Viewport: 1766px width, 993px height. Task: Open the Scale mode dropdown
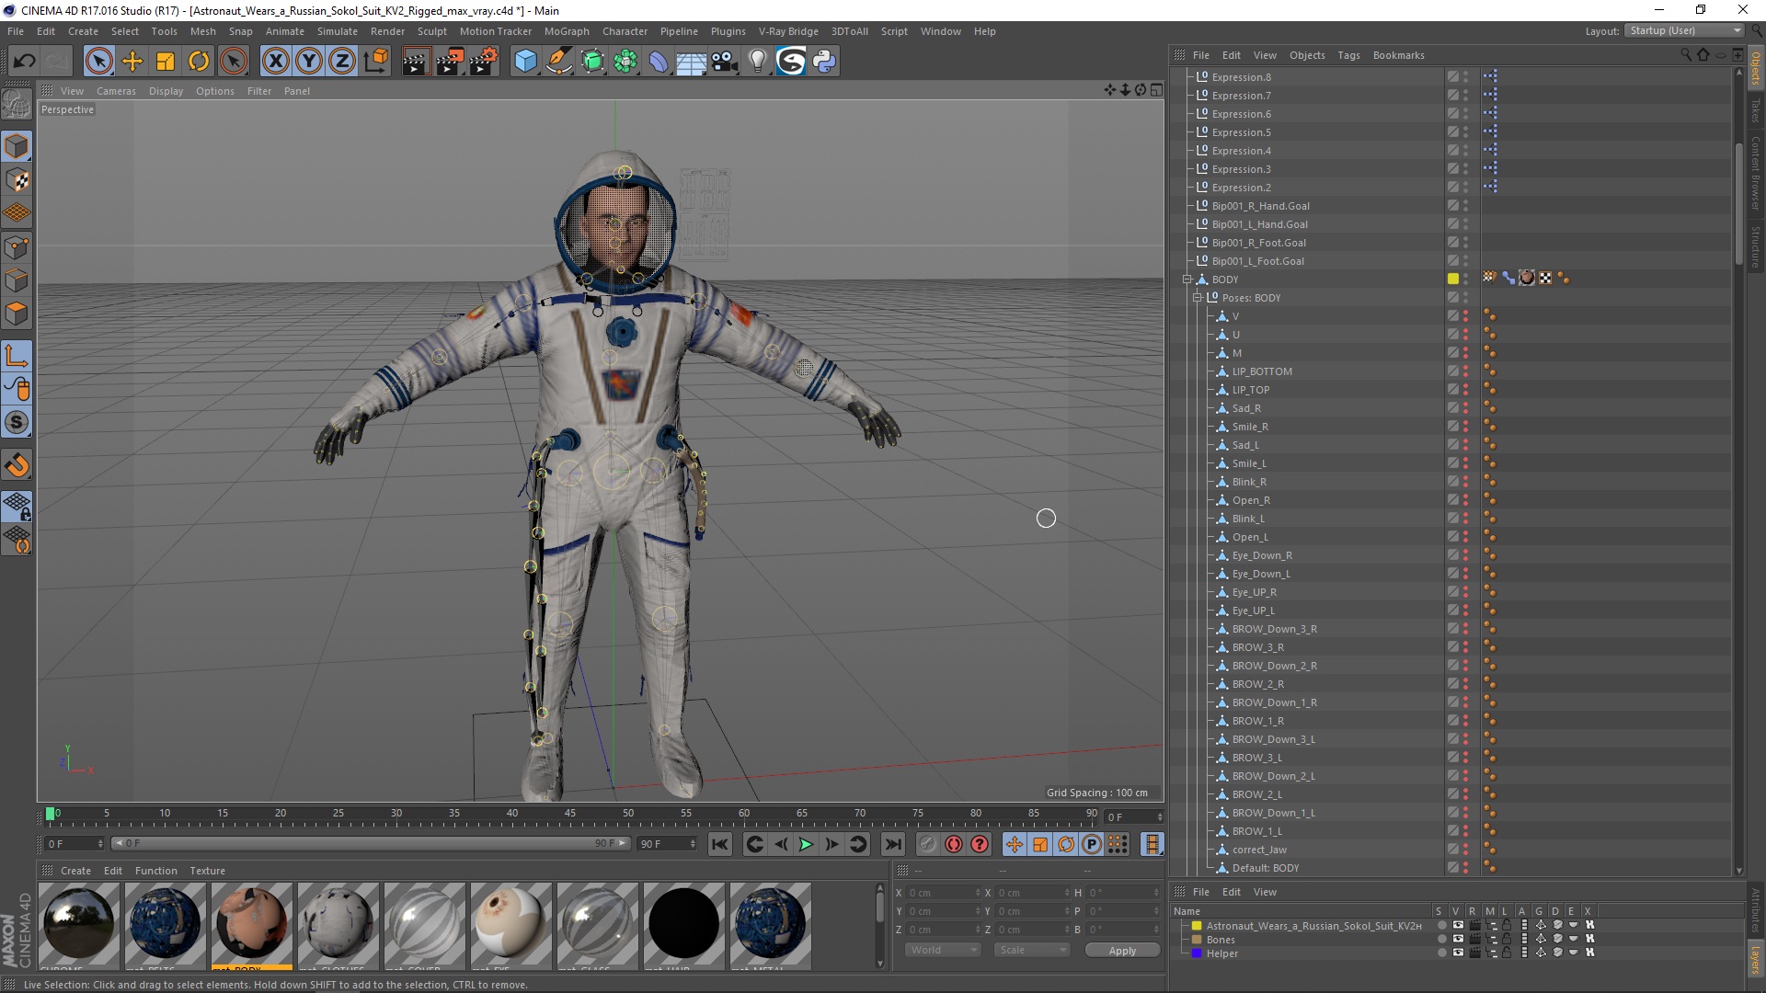tap(1031, 950)
